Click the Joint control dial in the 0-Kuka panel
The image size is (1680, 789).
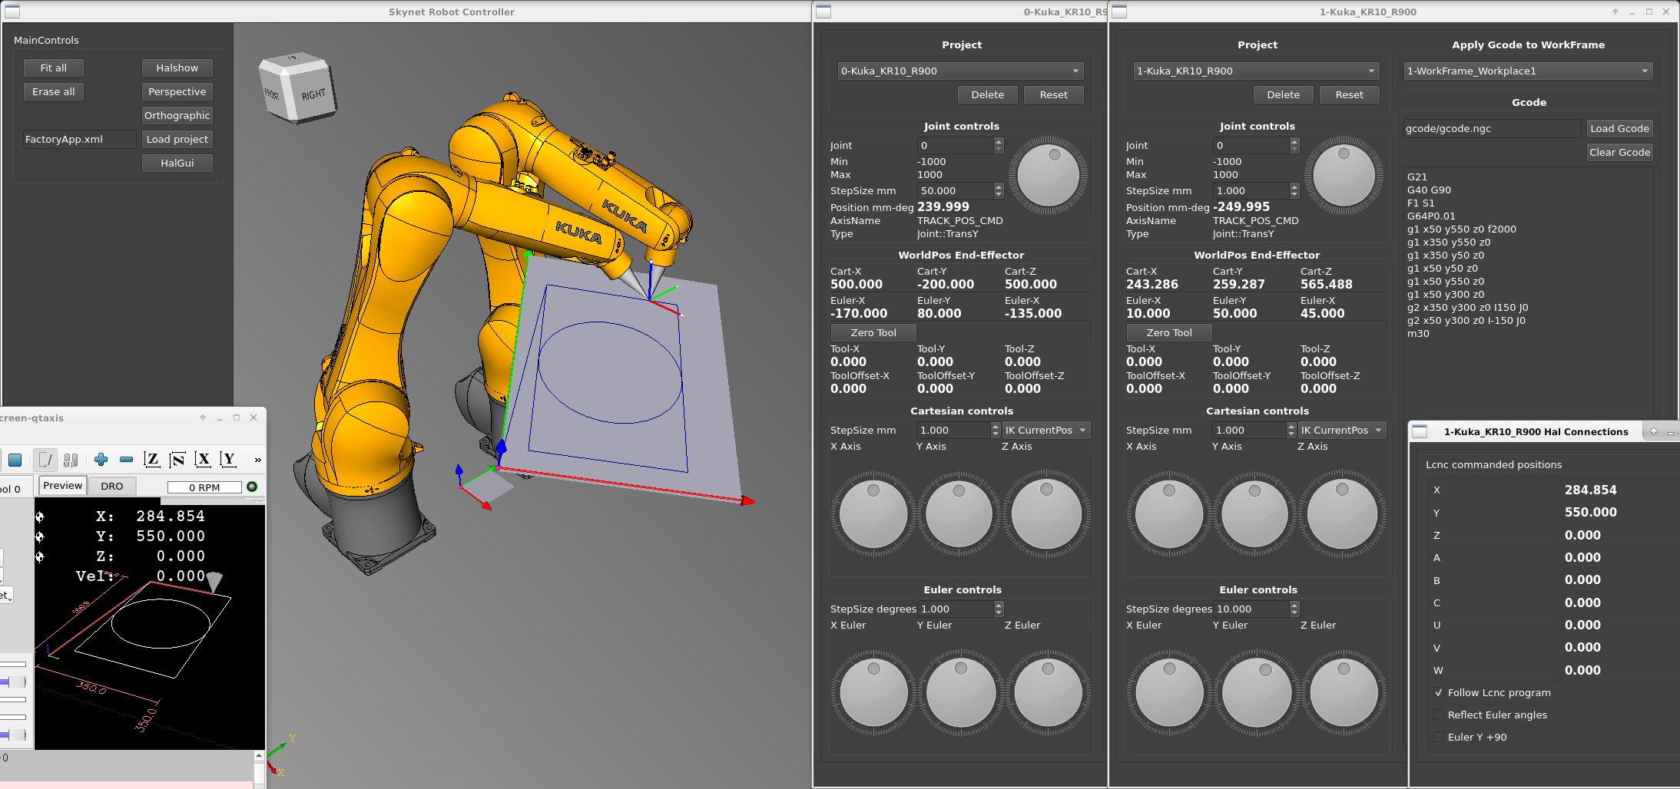tap(1048, 176)
